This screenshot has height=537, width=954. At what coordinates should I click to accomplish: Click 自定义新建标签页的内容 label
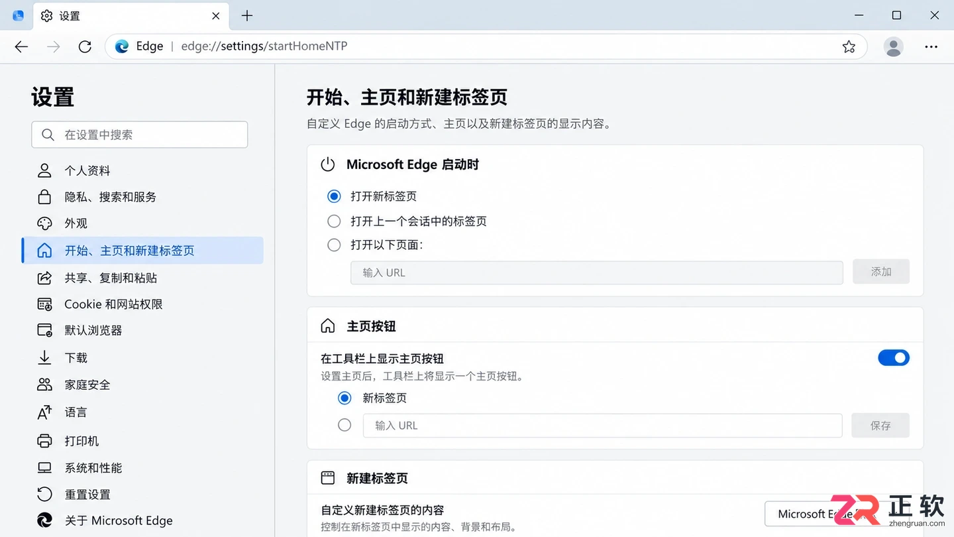pyautogui.click(x=382, y=510)
